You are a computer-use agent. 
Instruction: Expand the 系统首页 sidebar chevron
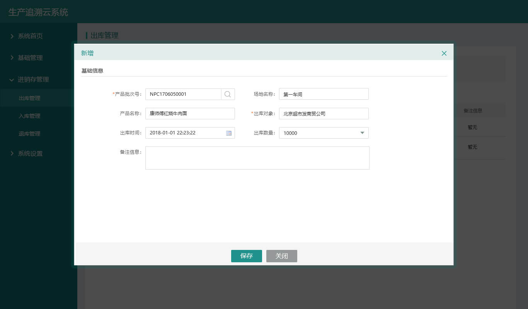12,36
